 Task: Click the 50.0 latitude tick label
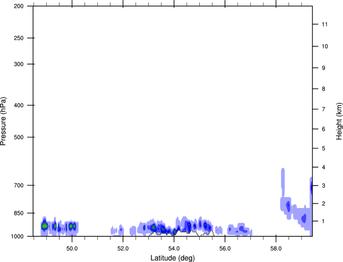click(72, 249)
